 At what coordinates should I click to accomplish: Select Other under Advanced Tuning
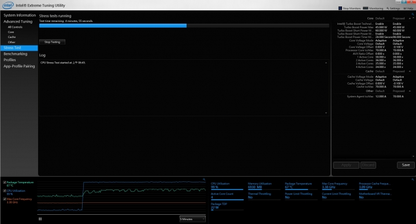12,42
